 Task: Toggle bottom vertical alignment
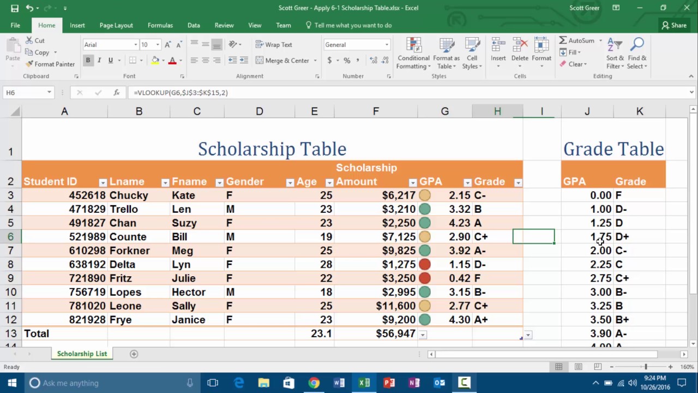(216, 45)
